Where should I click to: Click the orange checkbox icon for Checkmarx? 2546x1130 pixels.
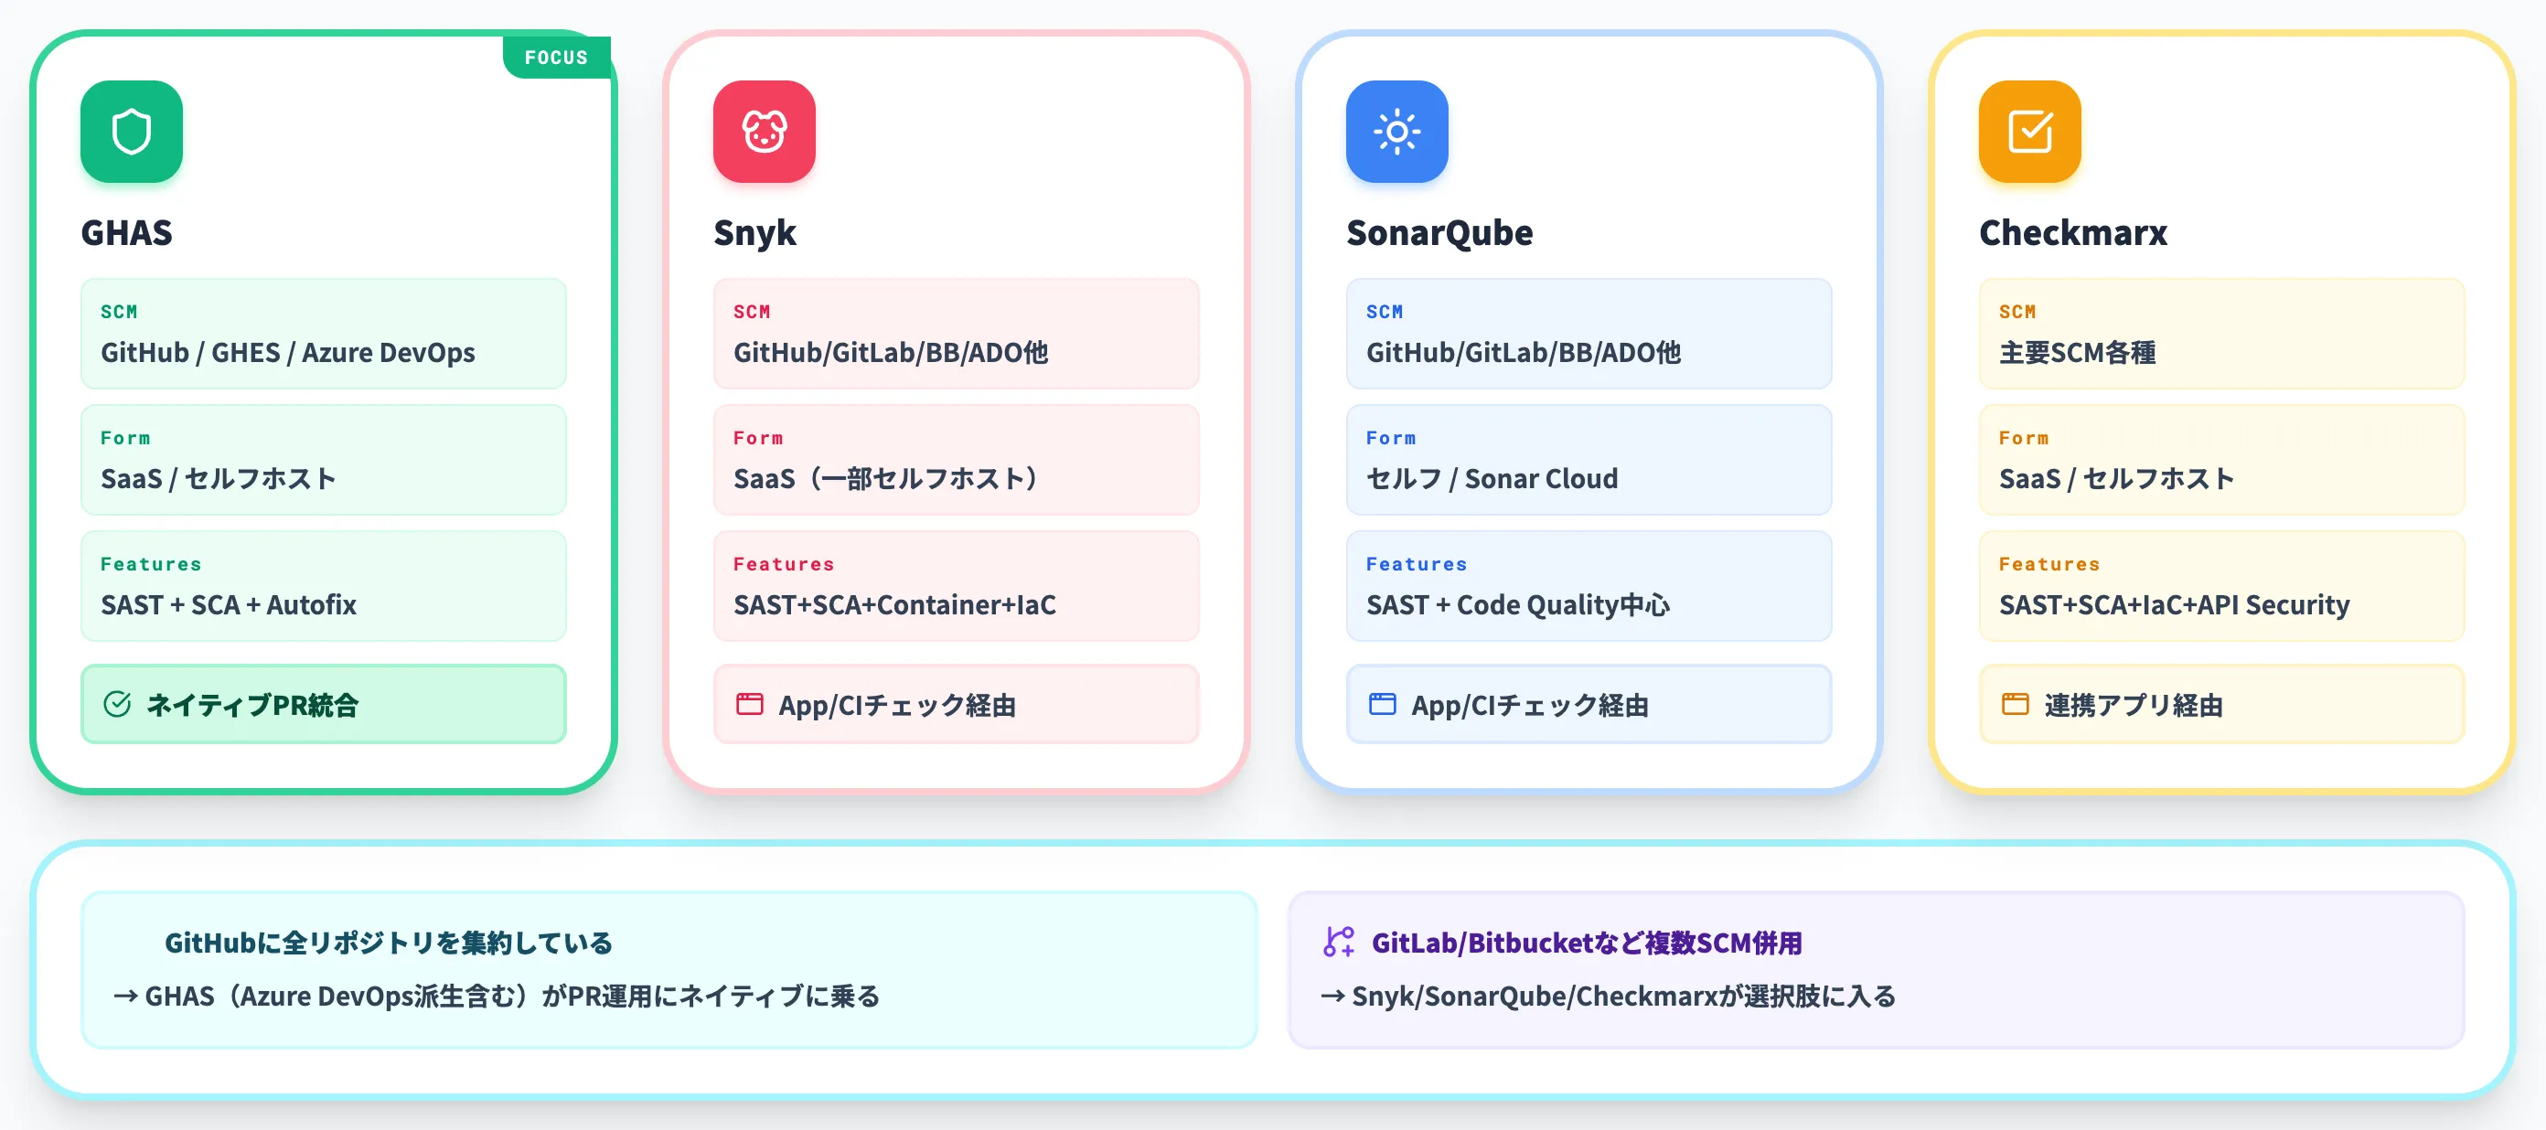[x=2030, y=132]
